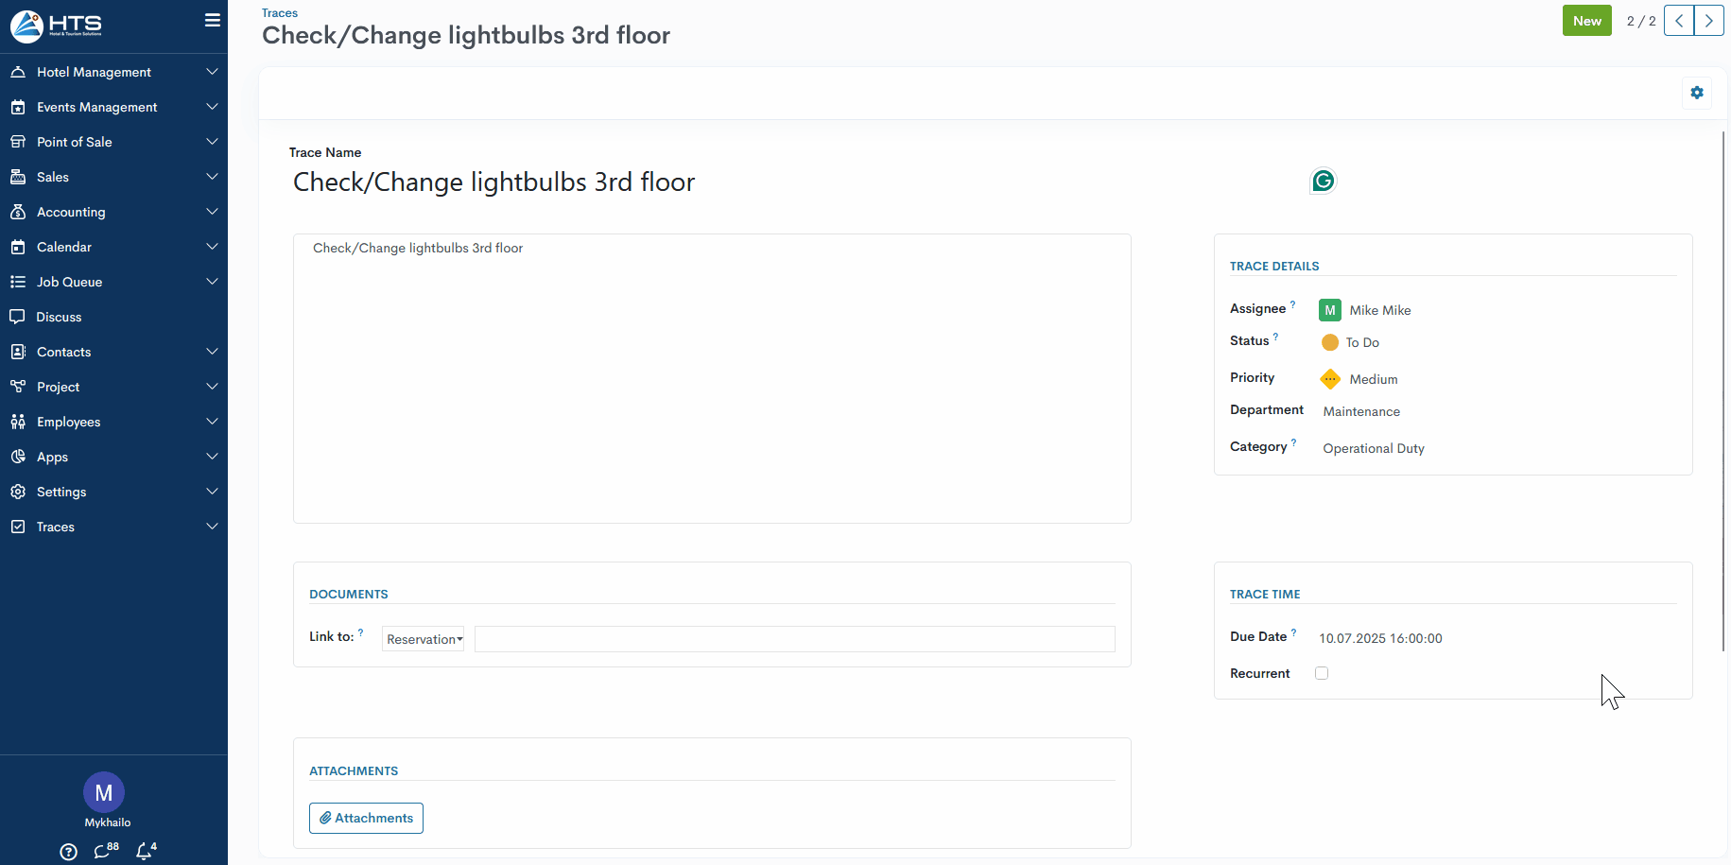Go to the next trace record arrow
This screenshot has height=865, width=1731.
pyautogui.click(x=1708, y=21)
